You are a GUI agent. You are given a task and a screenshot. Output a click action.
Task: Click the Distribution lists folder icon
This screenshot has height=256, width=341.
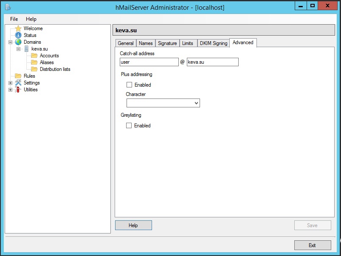pyautogui.click(x=34, y=69)
